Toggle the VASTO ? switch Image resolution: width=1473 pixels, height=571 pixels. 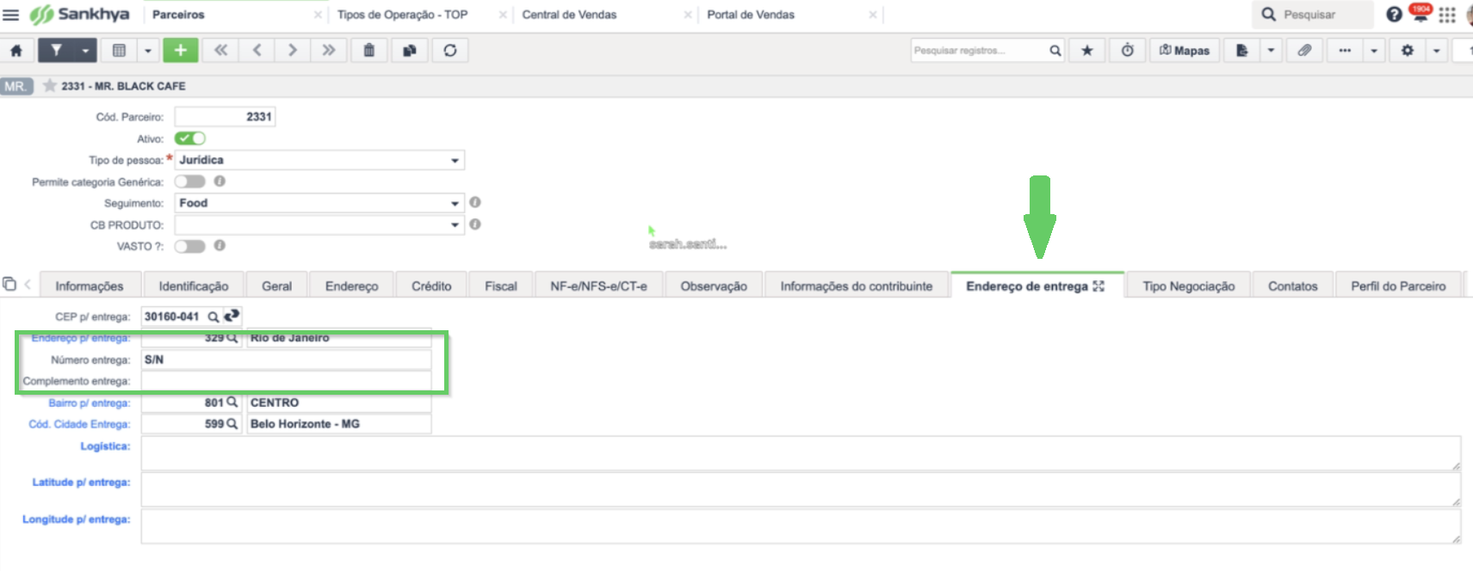point(190,246)
